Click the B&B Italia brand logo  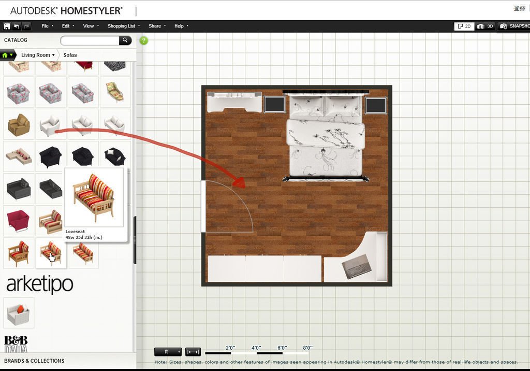(x=16, y=344)
